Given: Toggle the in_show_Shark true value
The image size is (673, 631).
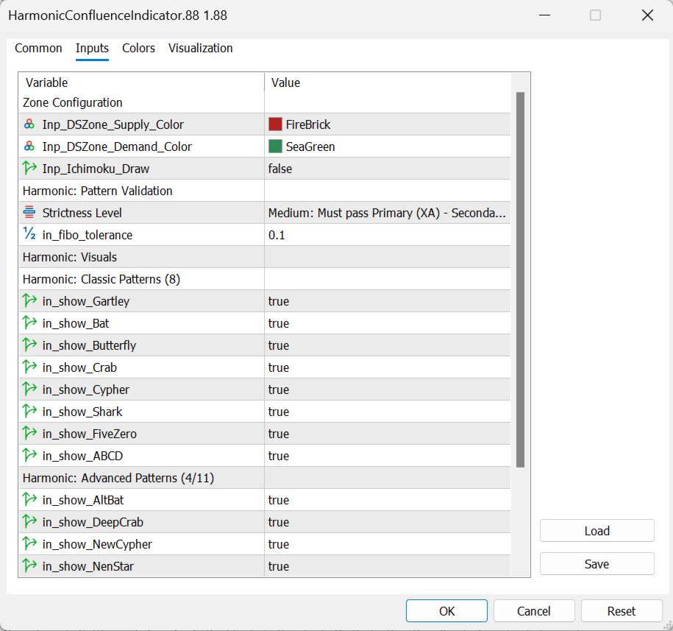Looking at the screenshot, I should point(387,412).
